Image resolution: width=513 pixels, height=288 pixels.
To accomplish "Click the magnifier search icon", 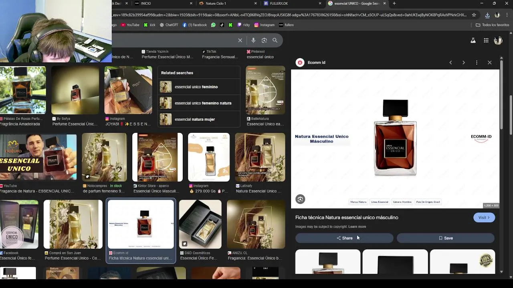I will click(275, 40).
